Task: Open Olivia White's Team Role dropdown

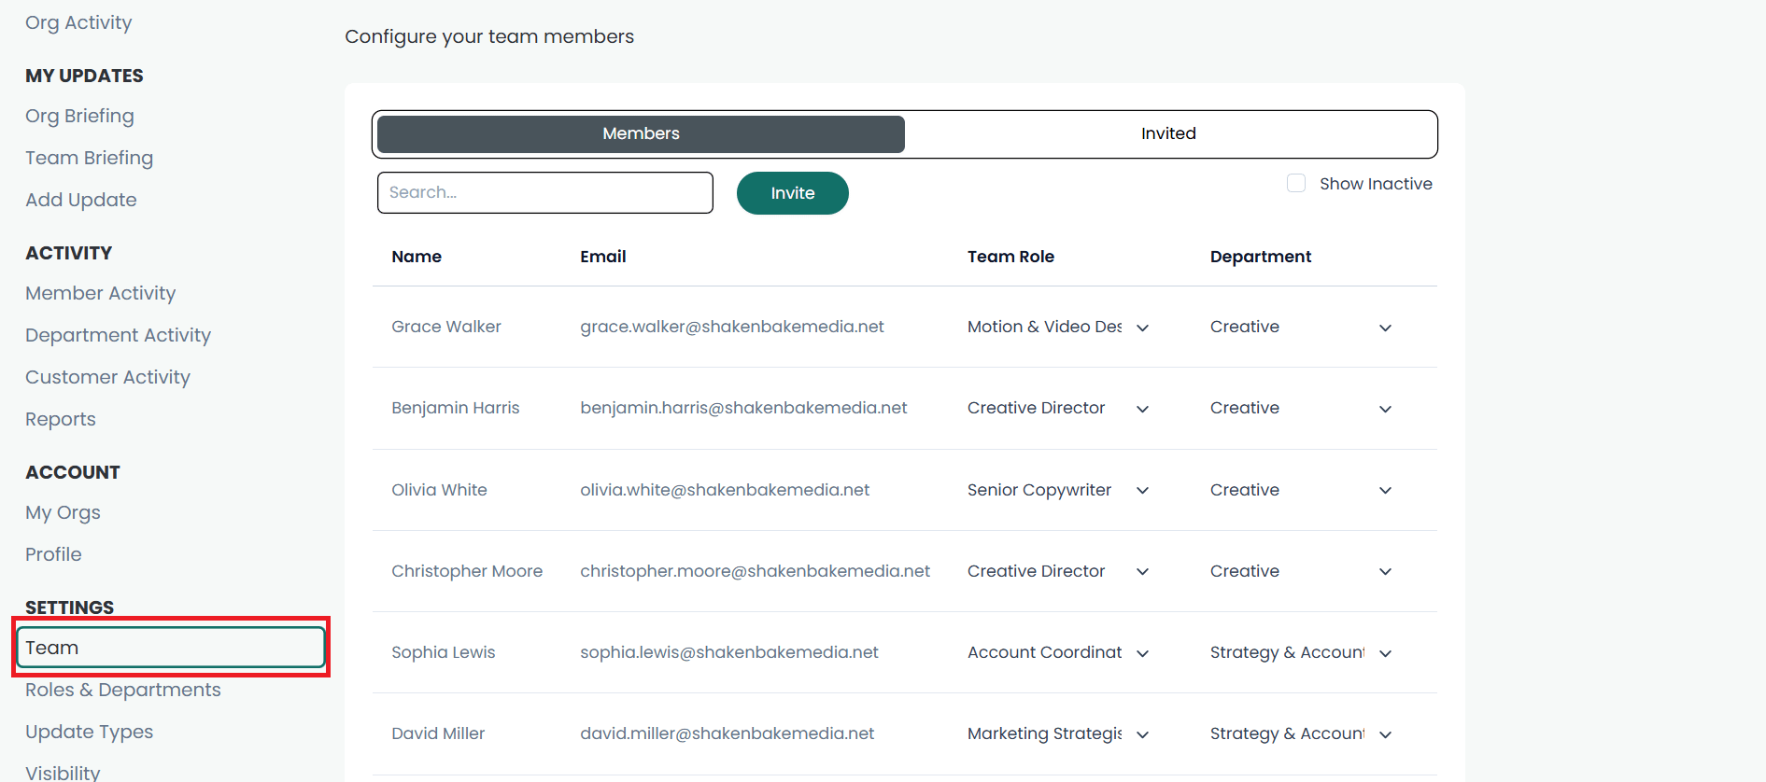Action: point(1059,490)
